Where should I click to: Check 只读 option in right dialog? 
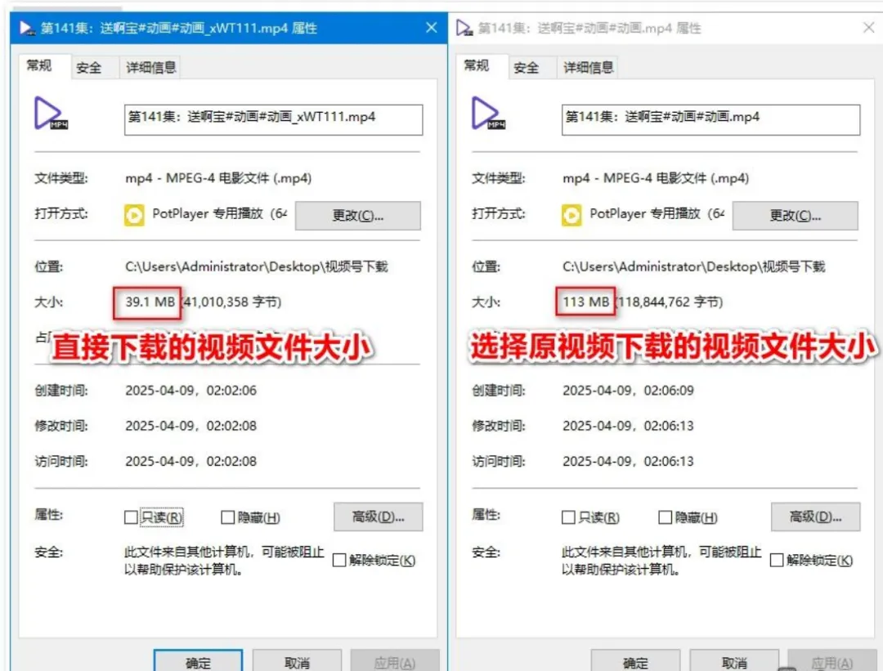568,517
